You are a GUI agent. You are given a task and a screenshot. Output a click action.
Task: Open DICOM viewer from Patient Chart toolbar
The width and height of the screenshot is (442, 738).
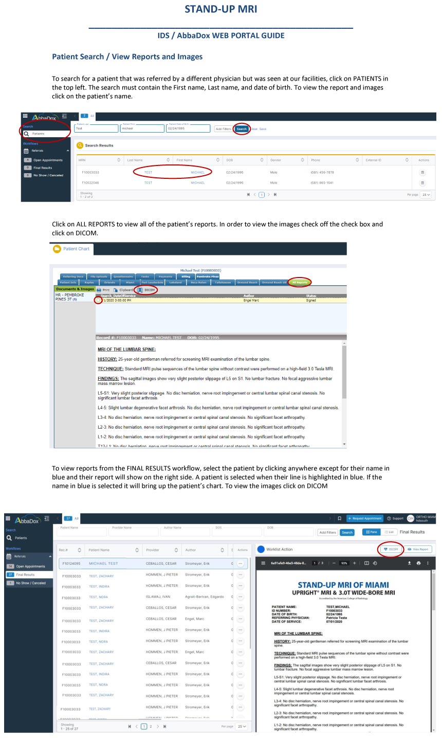pyautogui.click(x=147, y=290)
